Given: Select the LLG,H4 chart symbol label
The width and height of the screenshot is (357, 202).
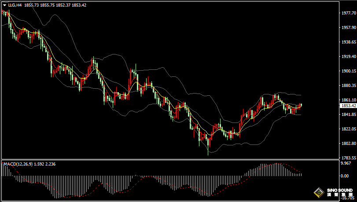Looking at the screenshot, I should click(x=15, y=5).
